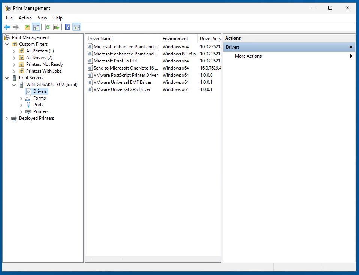This screenshot has height=275, width=359.
Task: Click the Print Management root node icon
Action: click(7, 37)
